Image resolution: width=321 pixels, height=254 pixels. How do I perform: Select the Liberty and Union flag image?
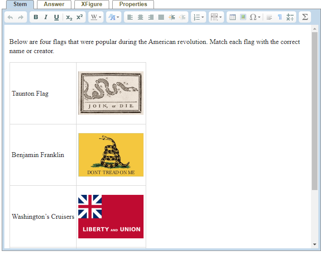(x=111, y=217)
